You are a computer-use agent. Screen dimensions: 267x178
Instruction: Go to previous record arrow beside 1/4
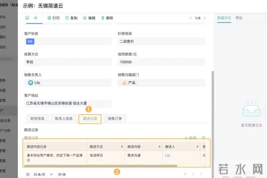pyautogui.click(x=190, y=18)
